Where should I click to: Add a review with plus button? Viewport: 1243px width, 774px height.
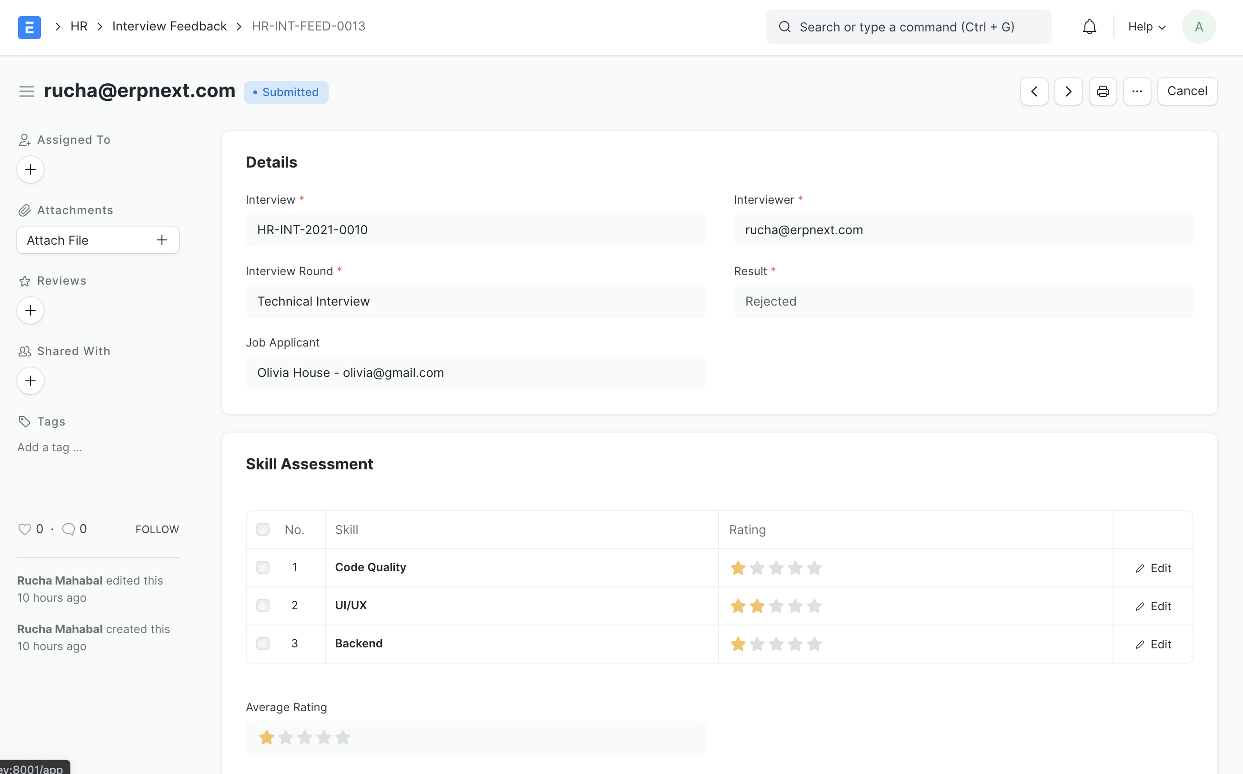coord(31,310)
